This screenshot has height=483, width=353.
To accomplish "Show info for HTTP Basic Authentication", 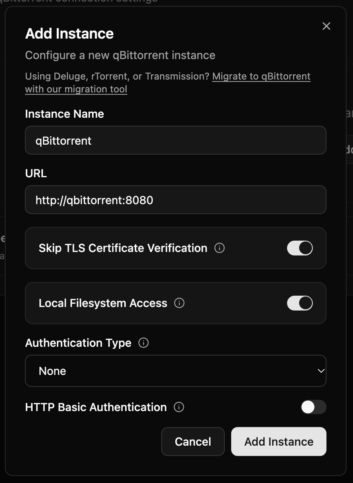I will (x=179, y=407).
